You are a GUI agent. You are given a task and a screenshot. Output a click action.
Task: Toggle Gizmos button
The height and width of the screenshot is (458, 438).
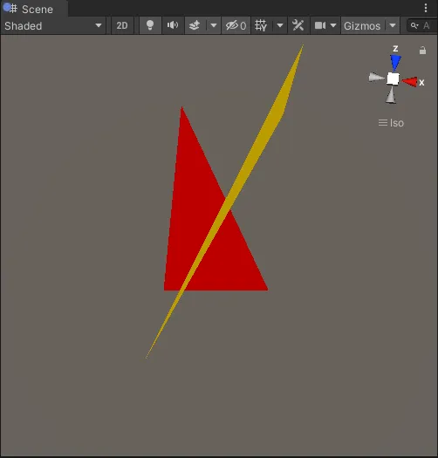(362, 25)
